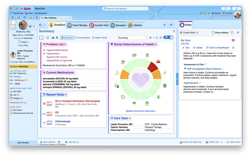Screen dimensions: 251x157
Task: Launch SlicerDicer from the toolbar
Action: (x=41, y=13)
